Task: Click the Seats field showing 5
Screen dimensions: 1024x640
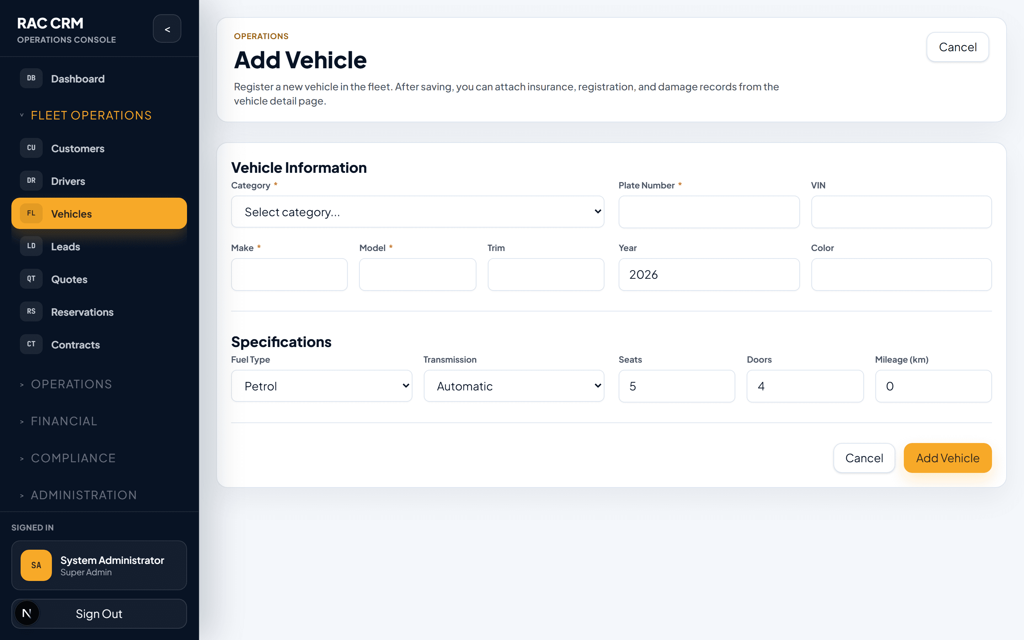Action: point(677,386)
